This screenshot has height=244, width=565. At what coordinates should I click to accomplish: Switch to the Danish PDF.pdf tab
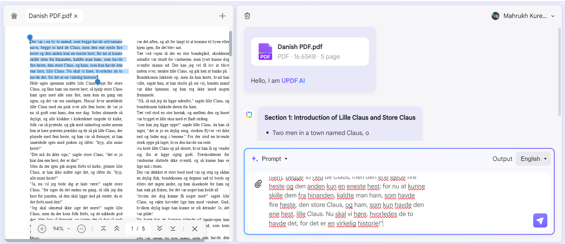coord(50,16)
